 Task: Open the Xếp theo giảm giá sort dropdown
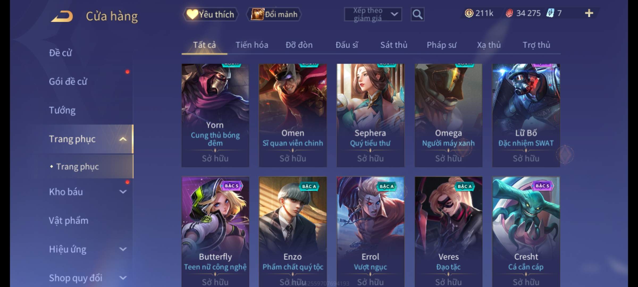tap(373, 14)
